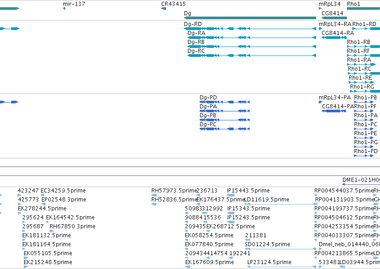
Task: Select the mRpL34-RA transcript
Action: tap(320, 29)
